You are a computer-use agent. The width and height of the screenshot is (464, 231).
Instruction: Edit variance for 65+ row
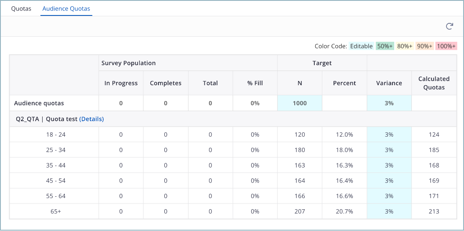coord(389,211)
